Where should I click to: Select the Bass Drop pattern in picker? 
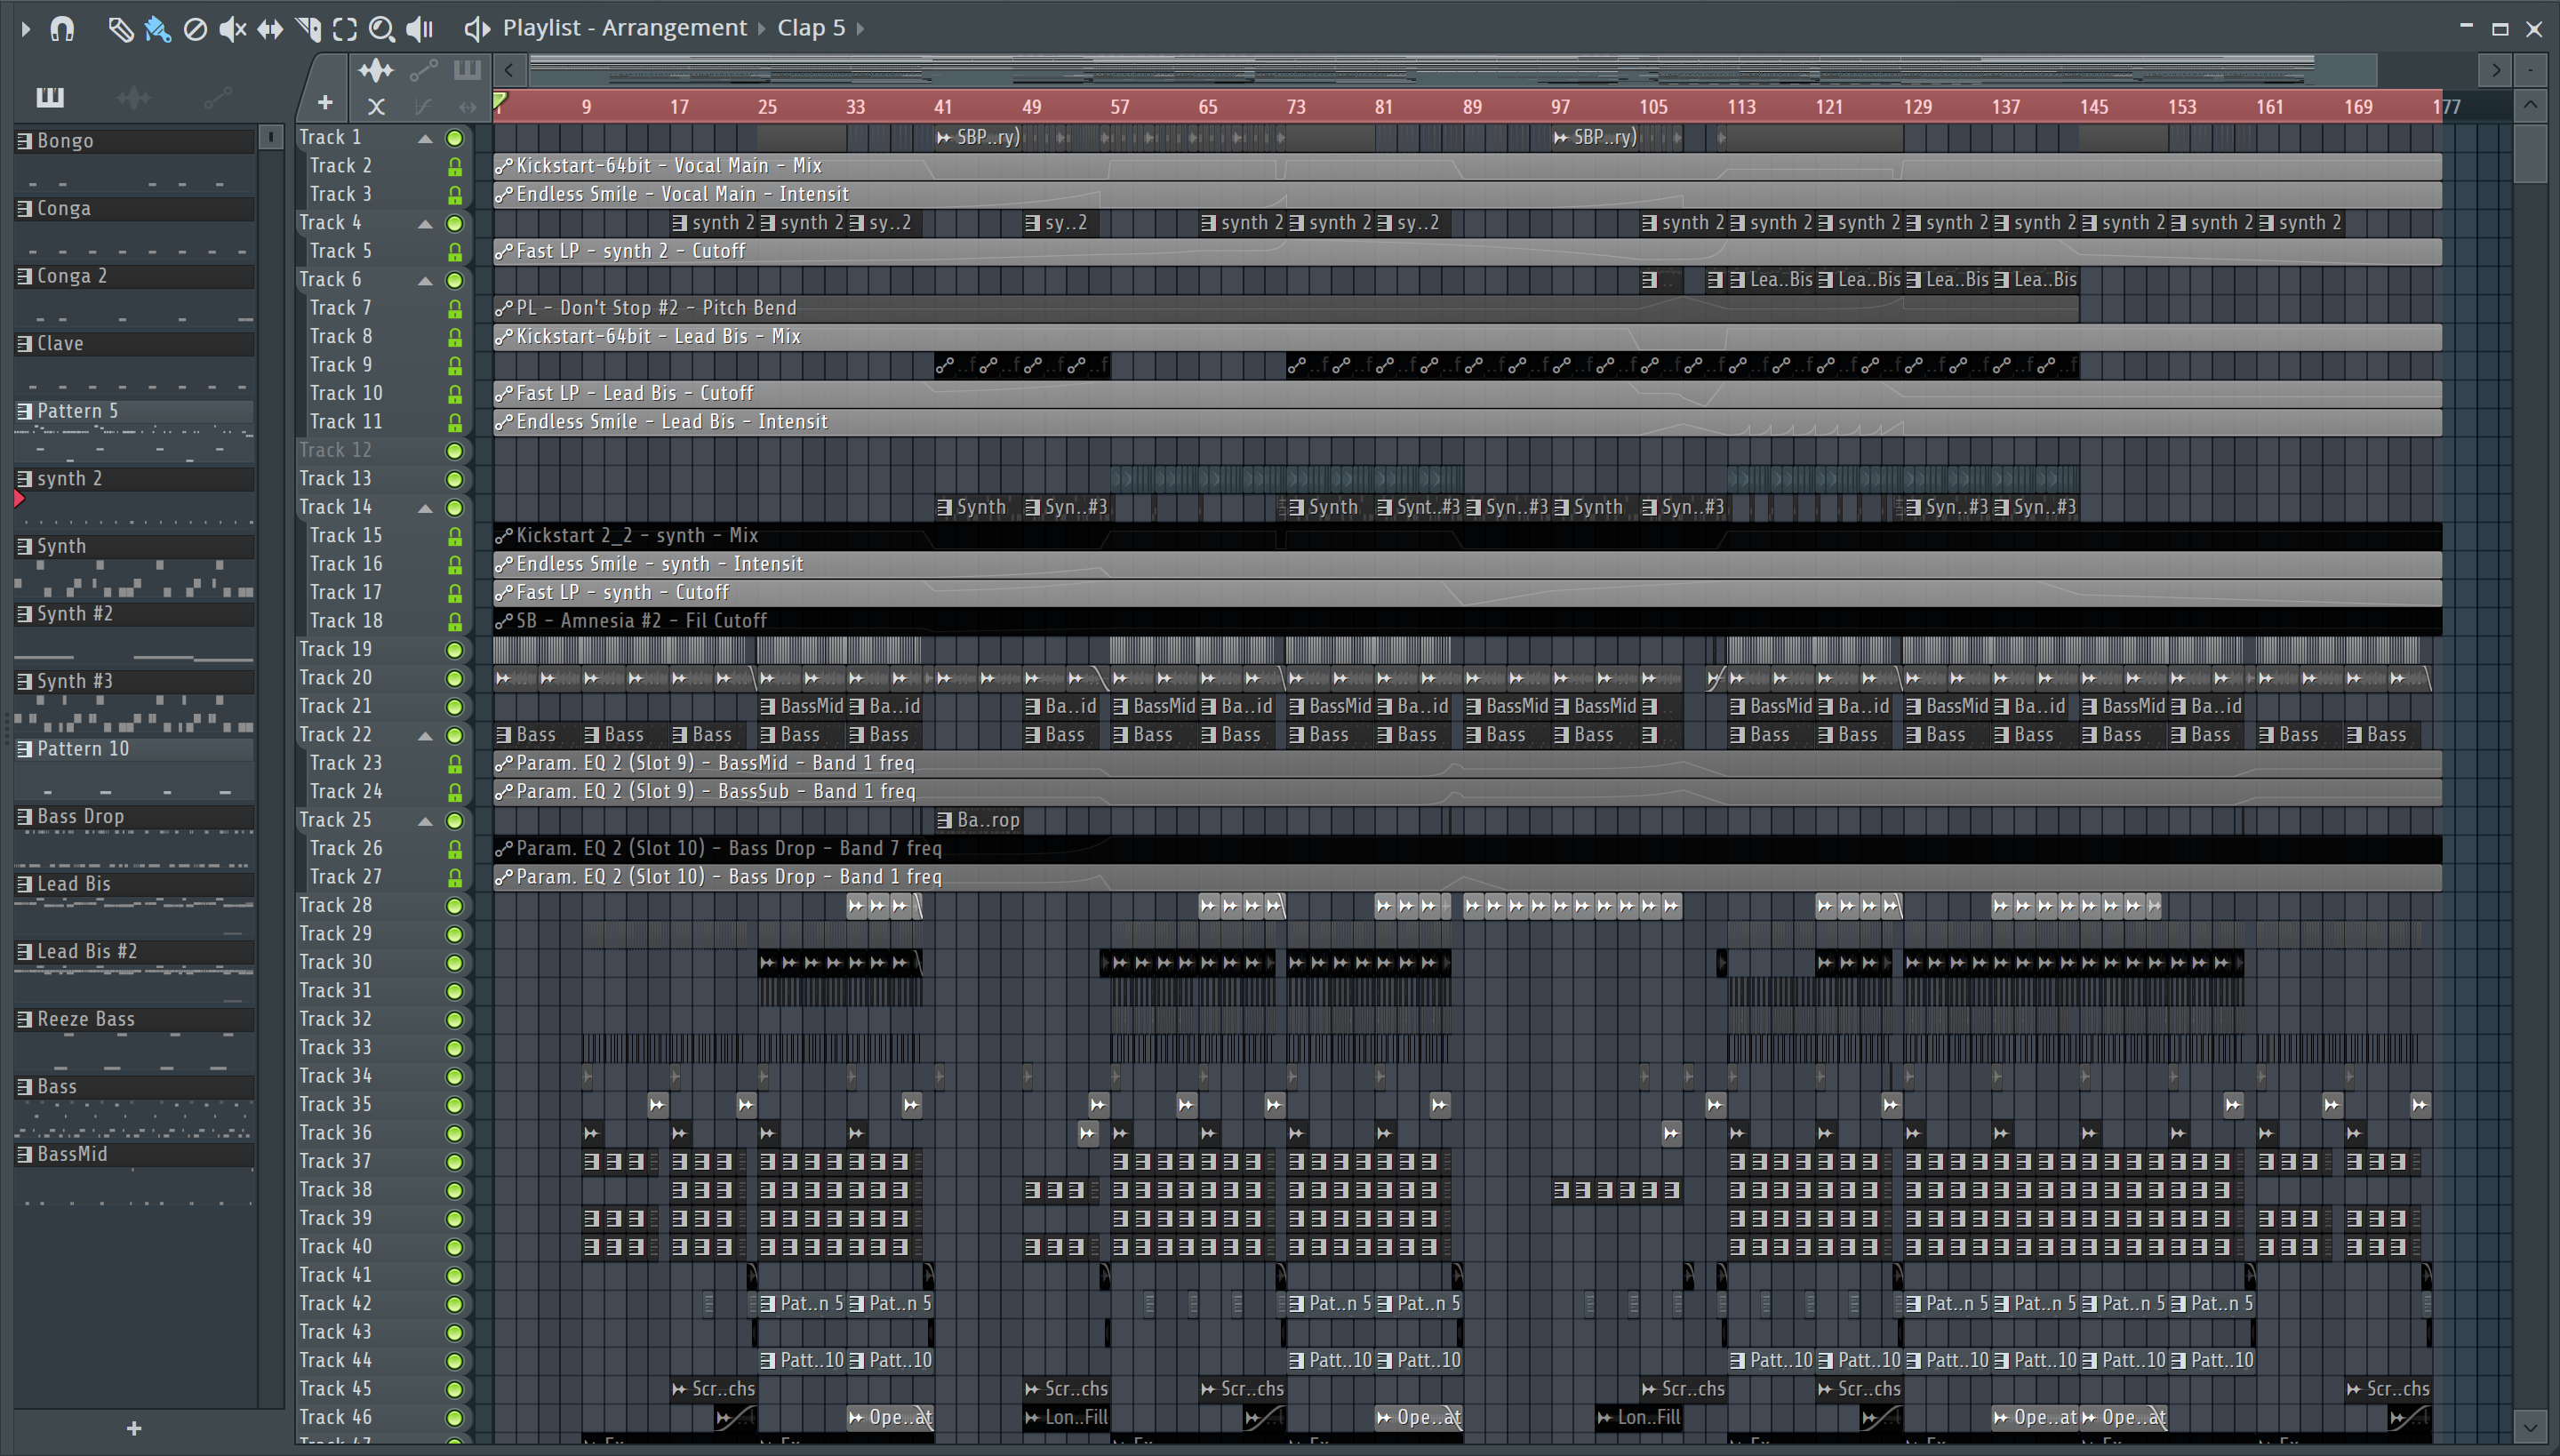point(134,817)
